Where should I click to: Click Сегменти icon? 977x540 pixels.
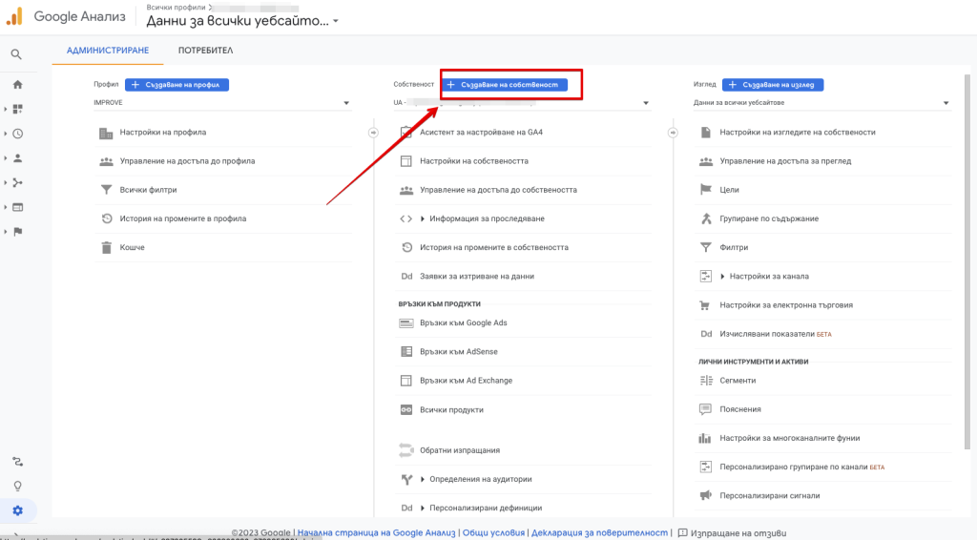pyautogui.click(x=706, y=381)
